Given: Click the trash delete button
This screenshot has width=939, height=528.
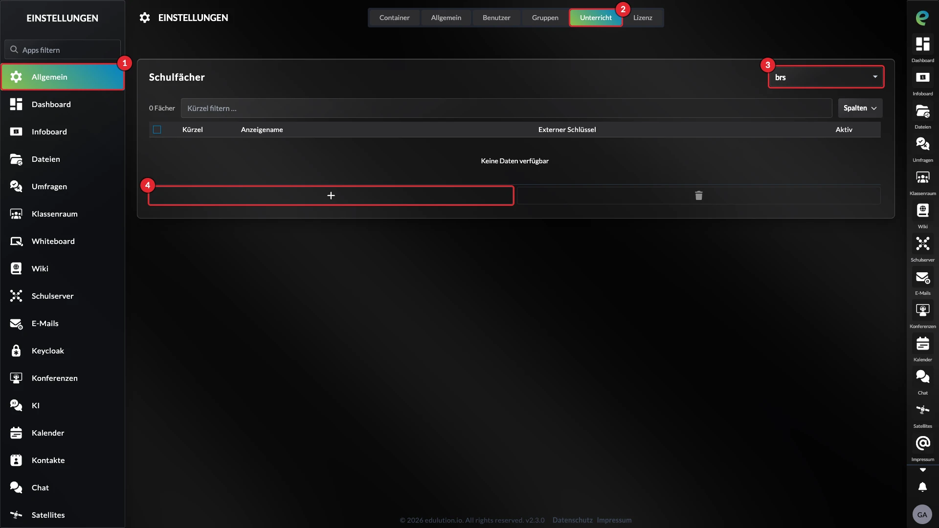Looking at the screenshot, I should tap(698, 196).
